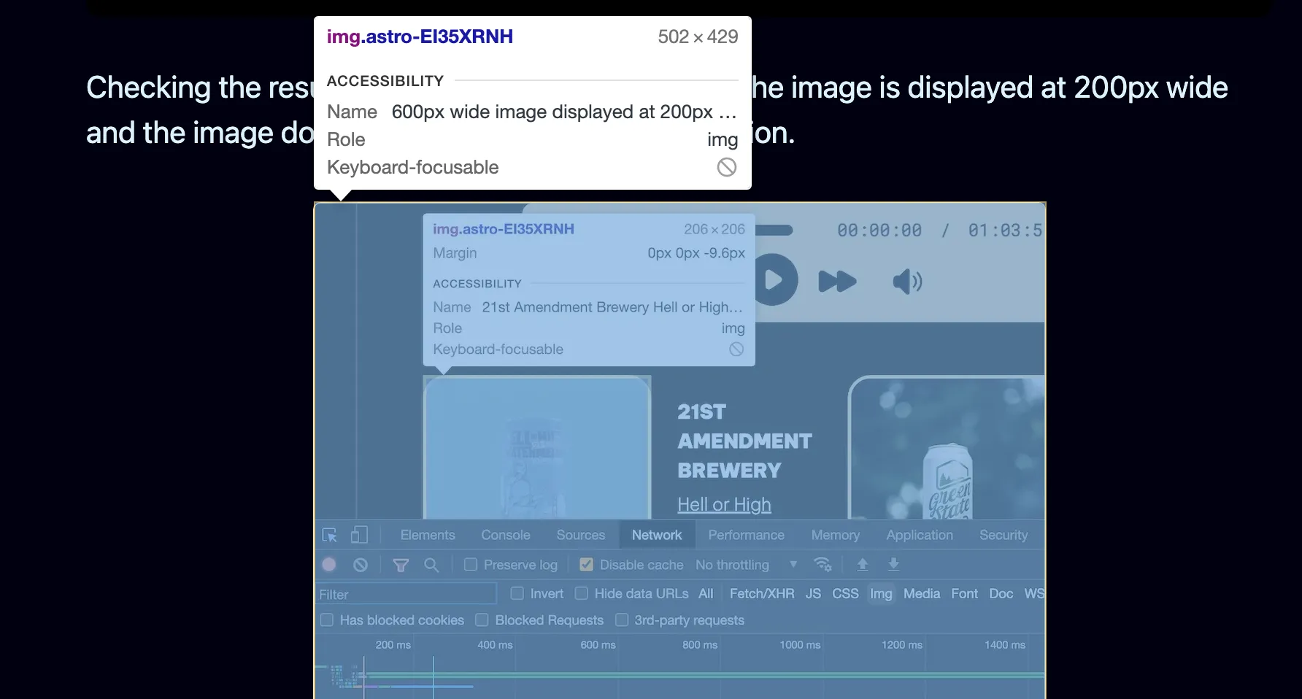The height and width of the screenshot is (699, 1302).
Task: Search network requests with the magnifier
Action: [x=431, y=564]
